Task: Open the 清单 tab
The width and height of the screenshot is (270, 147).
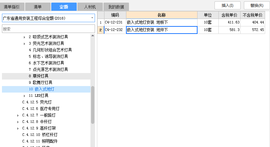Action: point(38,7)
